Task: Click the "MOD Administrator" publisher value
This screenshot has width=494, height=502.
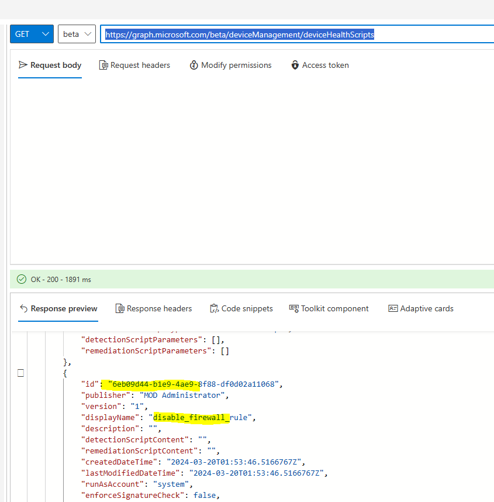Action: tap(182, 396)
